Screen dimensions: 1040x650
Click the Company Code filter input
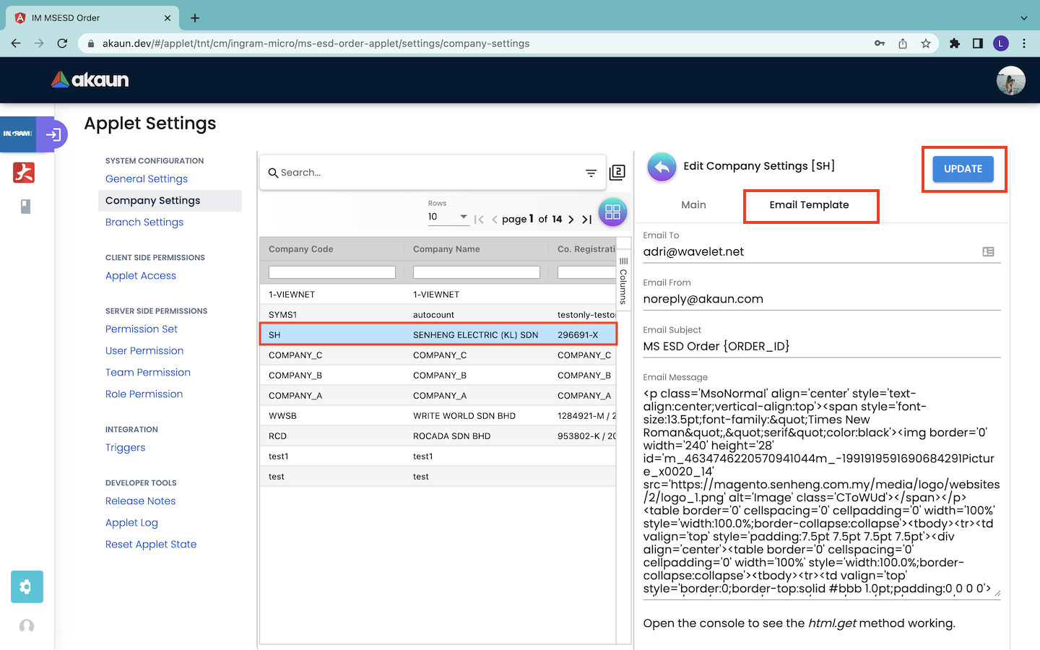[331, 272]
